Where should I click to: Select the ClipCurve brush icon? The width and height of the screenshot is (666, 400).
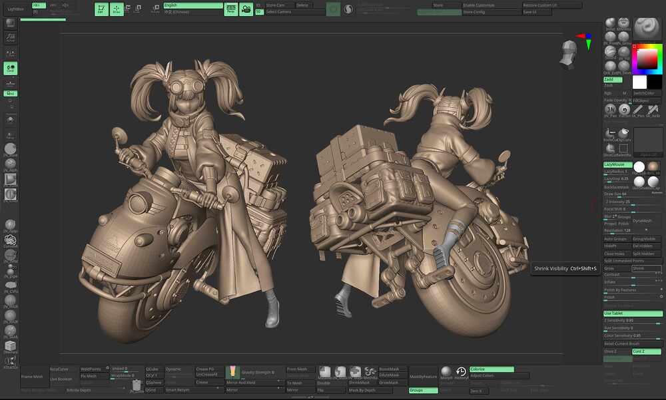point(623,133)
